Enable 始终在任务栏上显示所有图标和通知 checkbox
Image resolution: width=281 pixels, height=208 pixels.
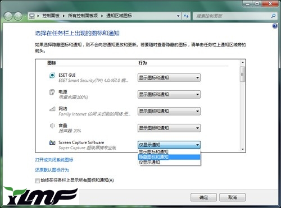tap(37, 181)
